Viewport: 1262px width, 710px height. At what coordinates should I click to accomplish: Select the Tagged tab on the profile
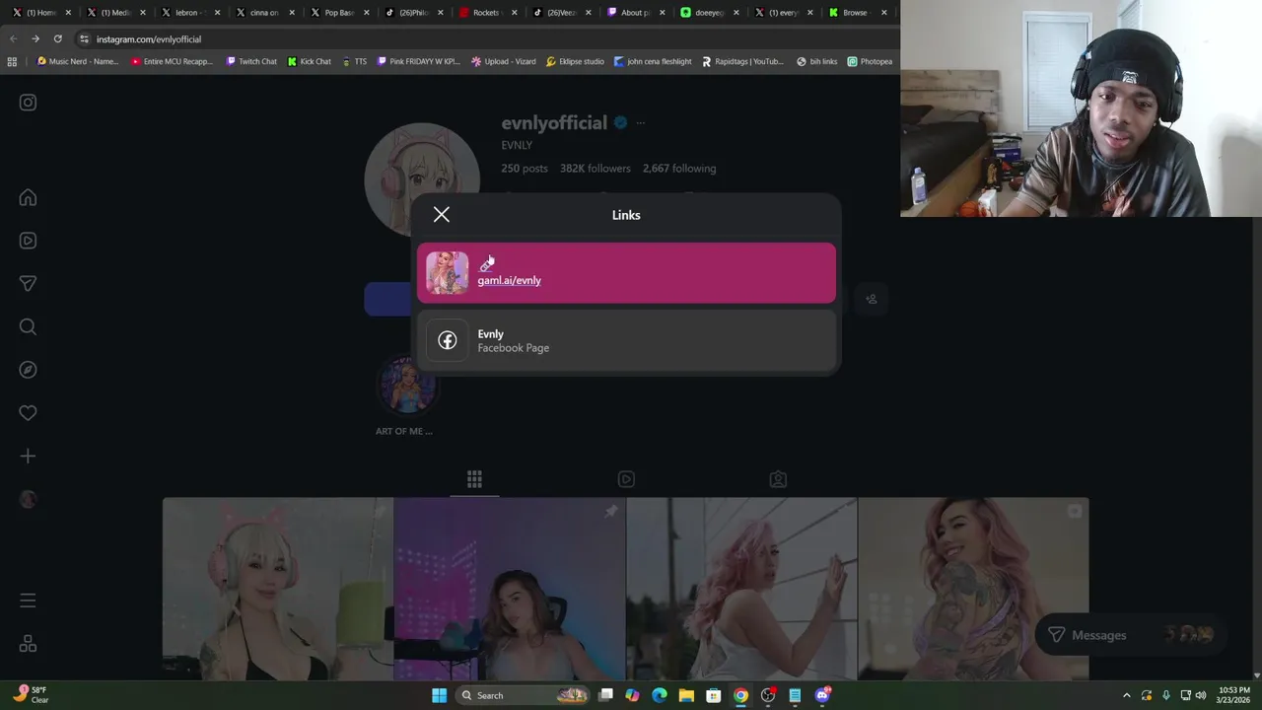point(778,479)
